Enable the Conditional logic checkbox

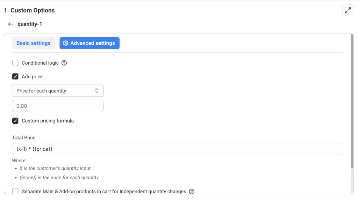pos(15,63)
